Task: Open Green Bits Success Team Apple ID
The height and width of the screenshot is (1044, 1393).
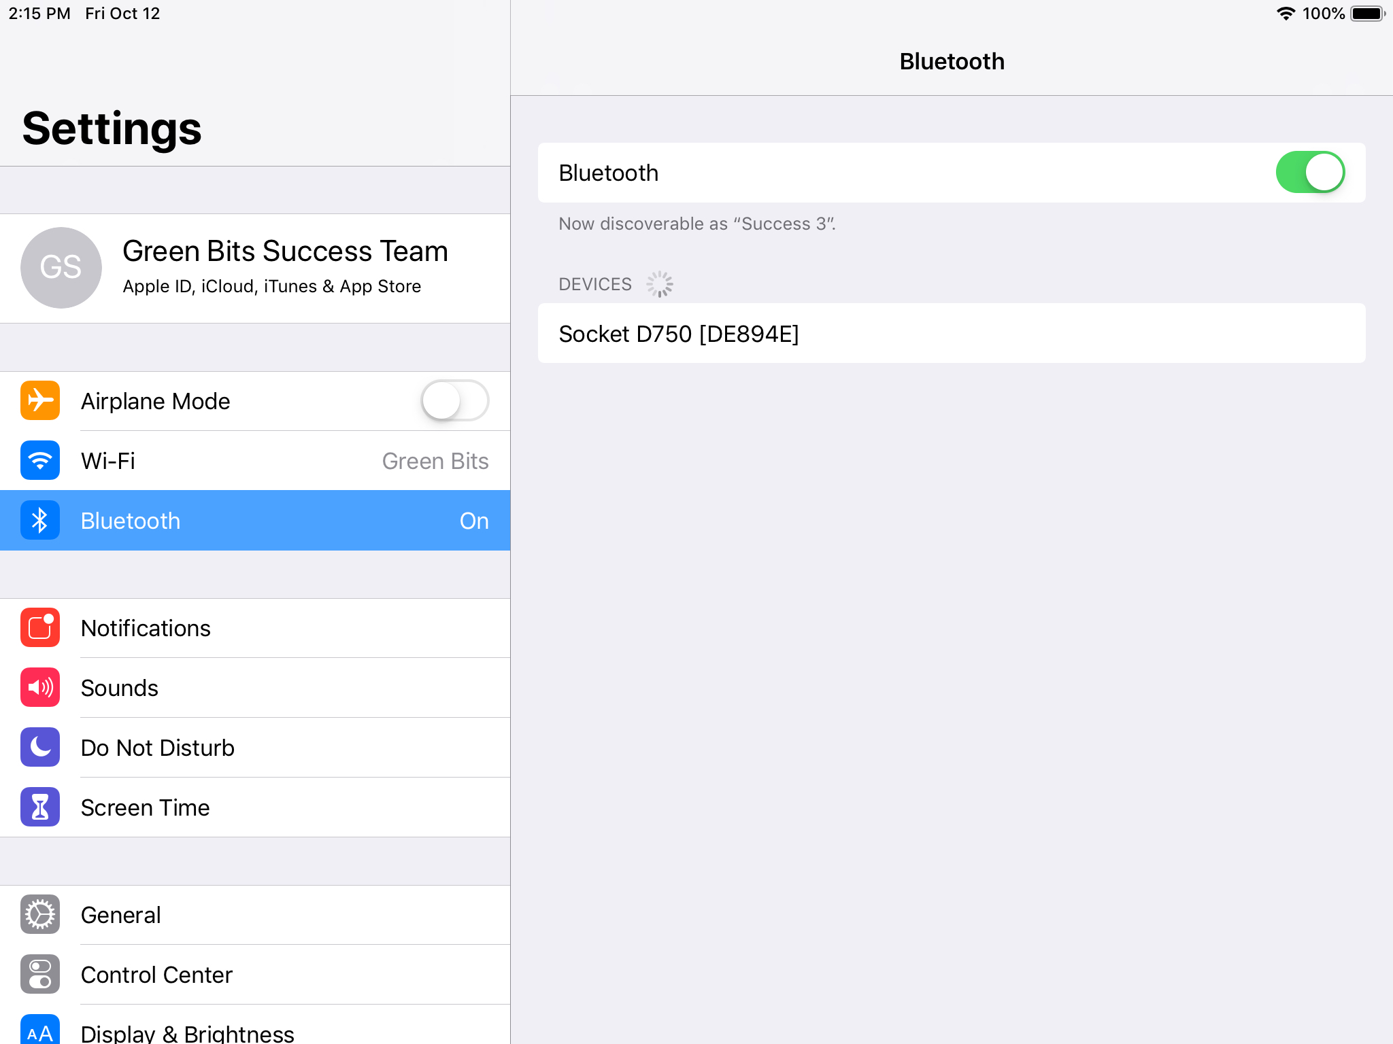Action: point(255,268)
